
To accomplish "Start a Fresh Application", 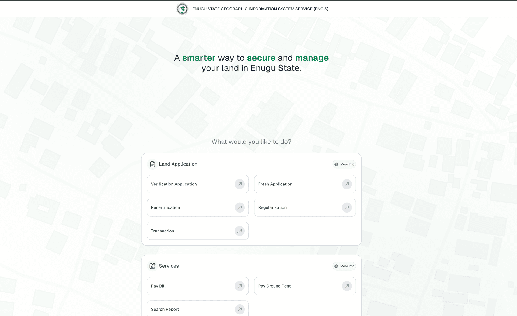I will point(275,184).
